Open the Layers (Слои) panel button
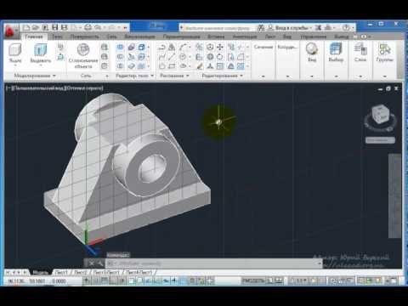 [360, 53]
